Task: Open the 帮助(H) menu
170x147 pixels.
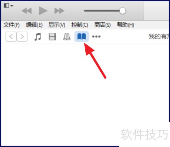Action: pos(125,25)
